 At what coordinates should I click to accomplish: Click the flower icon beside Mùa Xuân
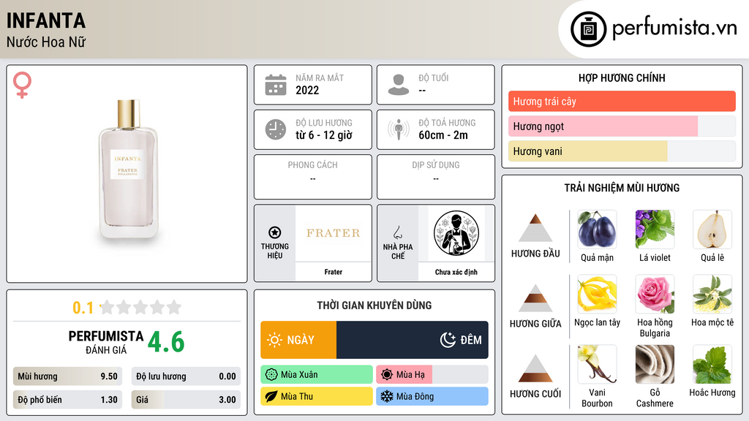[271, 375]
